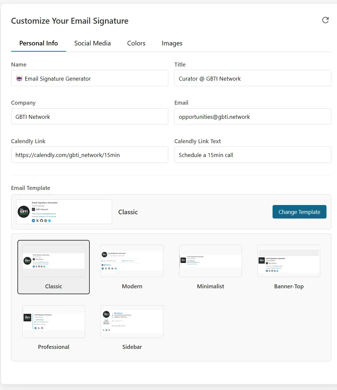Click the robot emoji in the Name field

(x=19, y=79)
